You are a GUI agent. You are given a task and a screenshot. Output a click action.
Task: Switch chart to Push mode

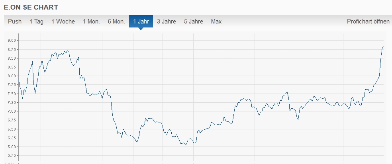[15, 21]
